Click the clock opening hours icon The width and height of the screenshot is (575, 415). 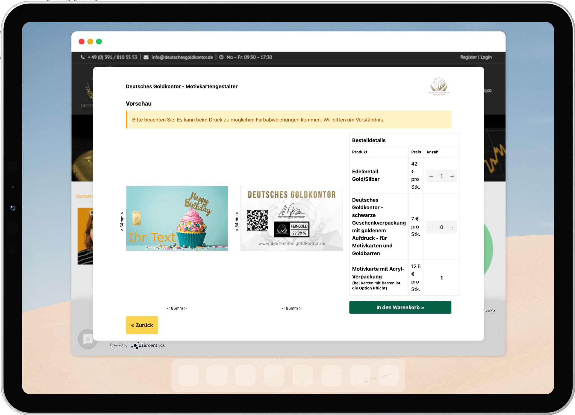tap(221, 57)
